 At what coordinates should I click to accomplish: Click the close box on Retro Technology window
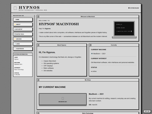tap(38, 113)
